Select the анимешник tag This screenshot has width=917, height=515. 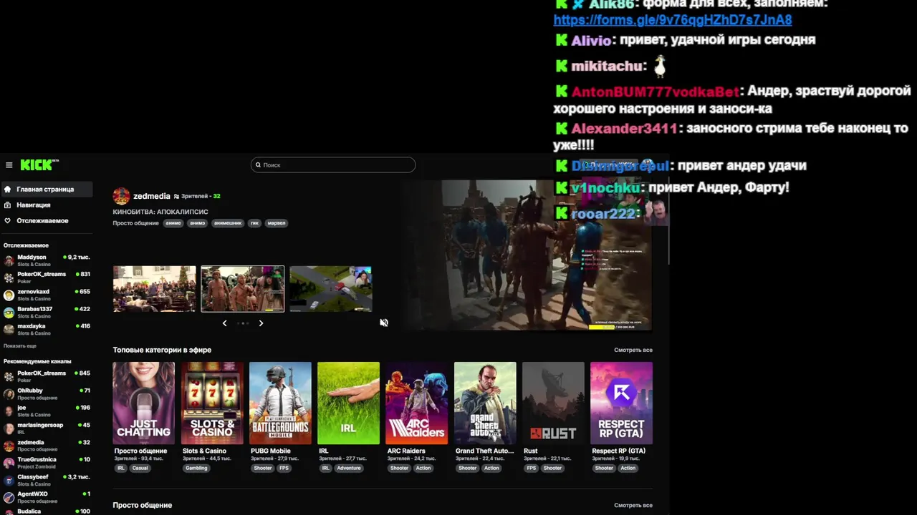pos(228,223)
